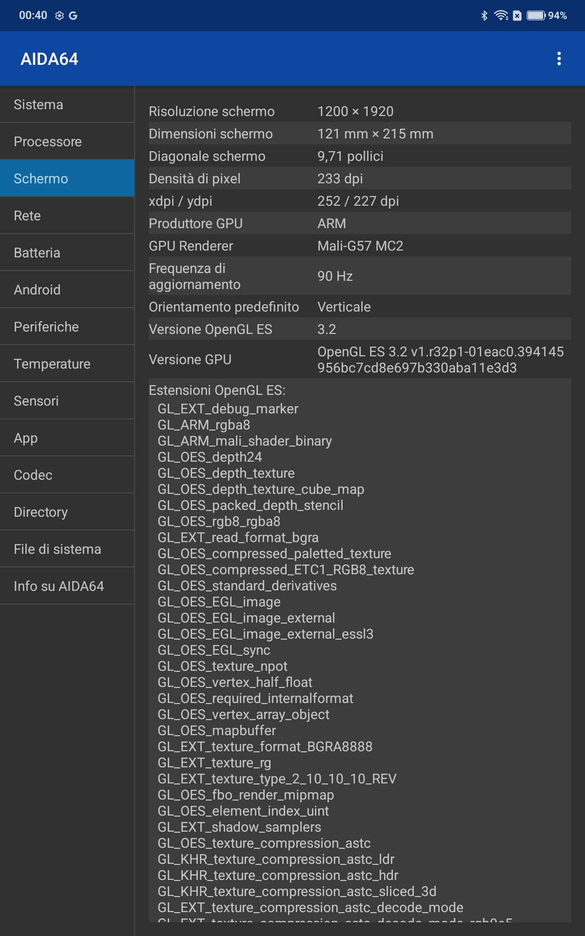Open Info su AIDA64
Image resolution: width=585 pixels, height=936 pixels.
67,586
